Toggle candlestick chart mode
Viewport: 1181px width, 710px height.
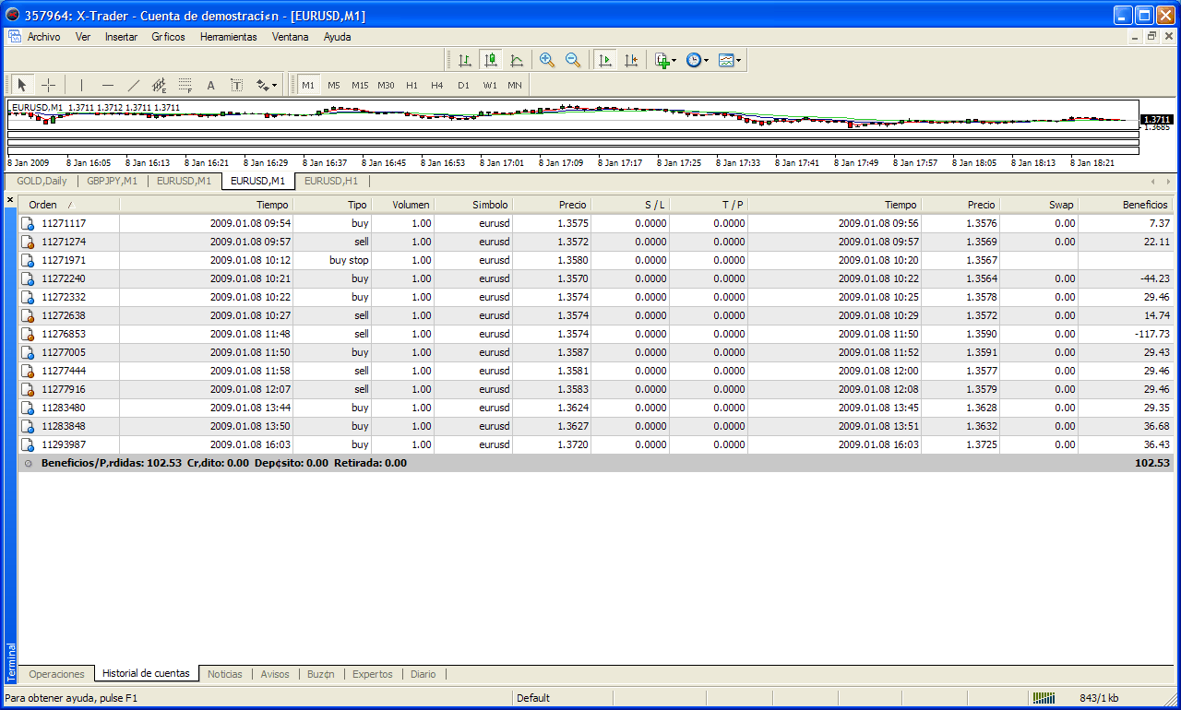(x=491, y=60)
